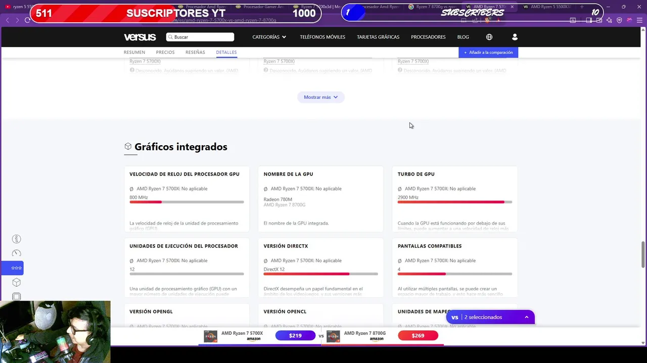Open the Teléfonos móviles menu
The width and height of the screenshot is (647, 363).
point(322,37)
